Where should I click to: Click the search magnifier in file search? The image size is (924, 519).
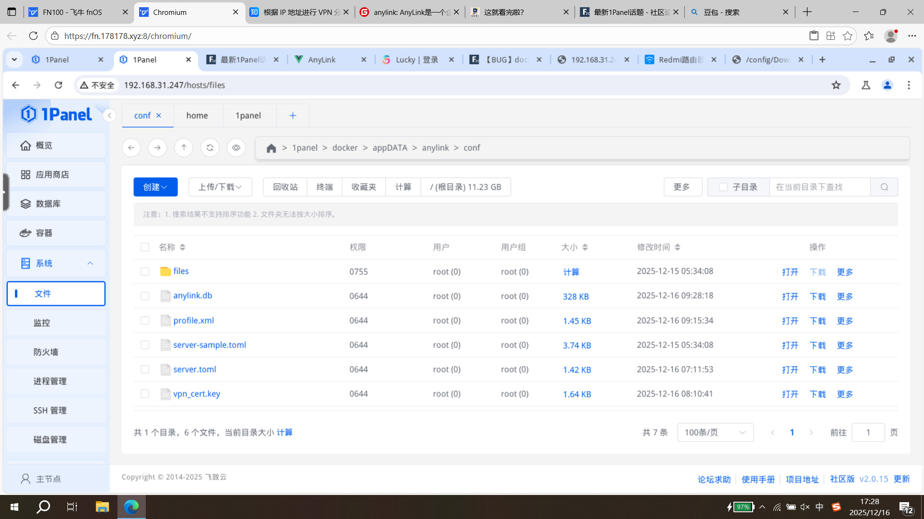[x=884, y=187]
